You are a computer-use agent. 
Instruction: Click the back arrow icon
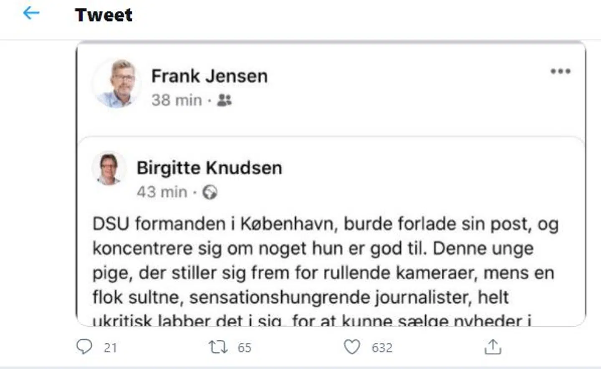31,14
